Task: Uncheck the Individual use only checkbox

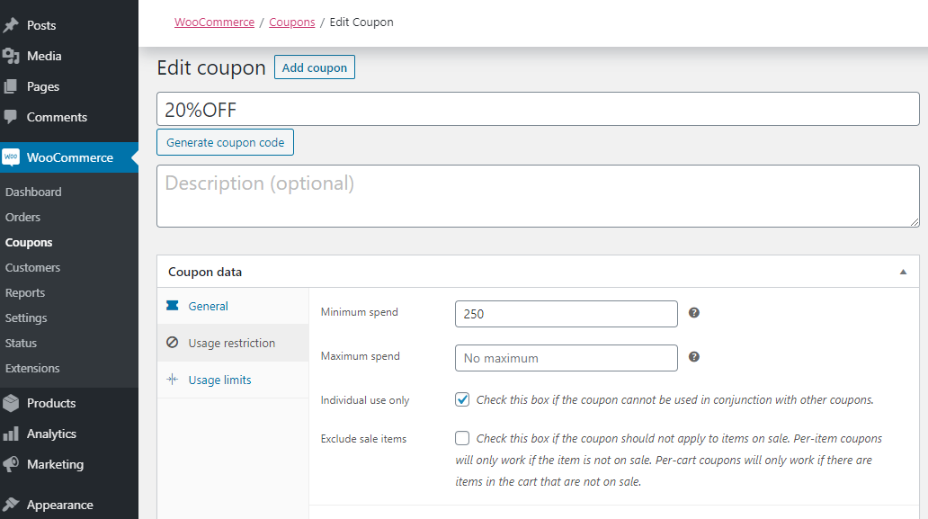Action: (462, 399)
